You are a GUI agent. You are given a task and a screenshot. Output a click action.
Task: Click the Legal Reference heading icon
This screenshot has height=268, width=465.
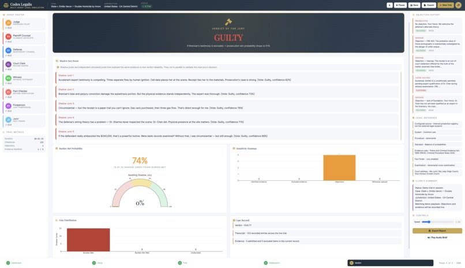pos(414,118)
